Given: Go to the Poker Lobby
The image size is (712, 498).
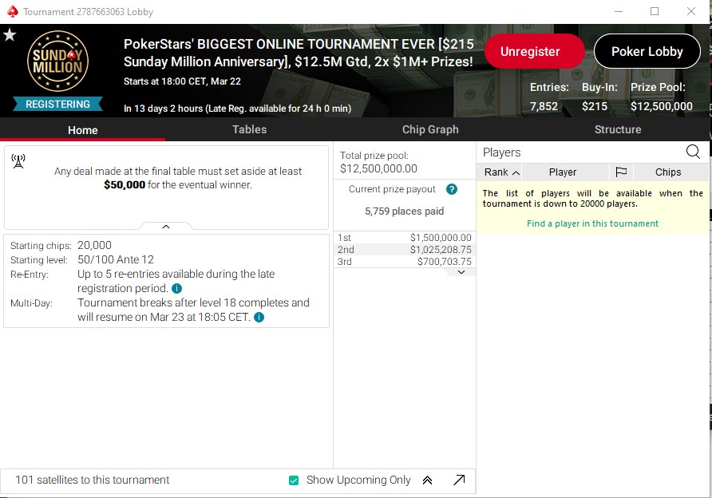Looking at the screenshot, I should click(x=647, y=51).
